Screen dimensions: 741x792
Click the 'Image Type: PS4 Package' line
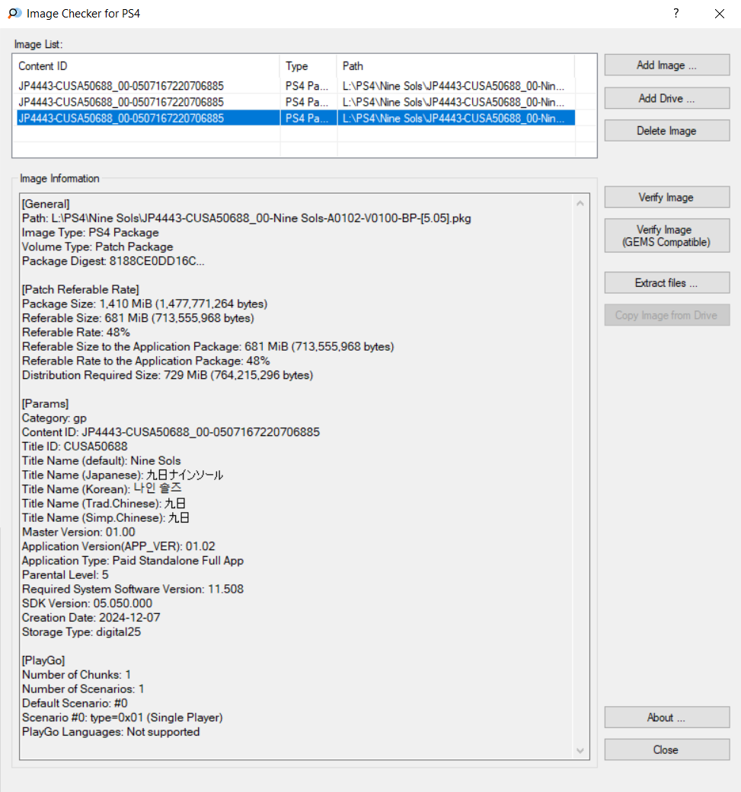pos(90,232)
